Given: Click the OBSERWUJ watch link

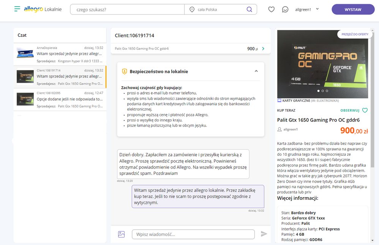Looking at the screenshot, I should [x=350, y=110].
